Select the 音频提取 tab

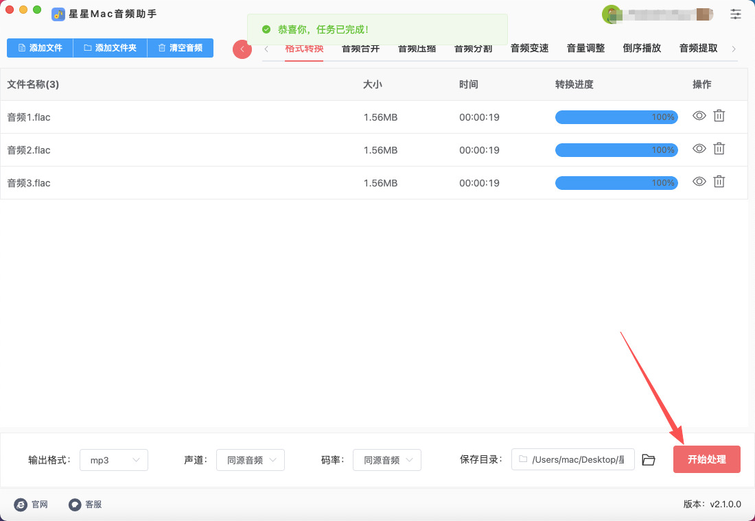[698, 48]
